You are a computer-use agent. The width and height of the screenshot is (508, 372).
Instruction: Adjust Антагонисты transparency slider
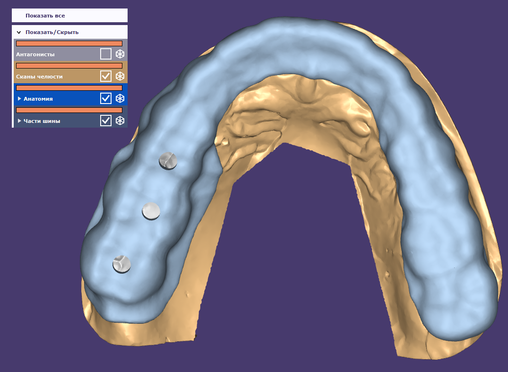click(x=69, y=43)
